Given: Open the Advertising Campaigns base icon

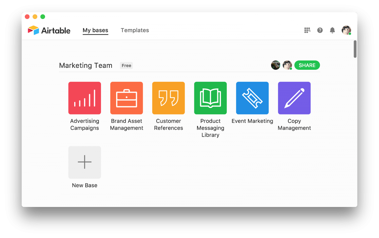Looking at the screenshot, I should [84, 98].
